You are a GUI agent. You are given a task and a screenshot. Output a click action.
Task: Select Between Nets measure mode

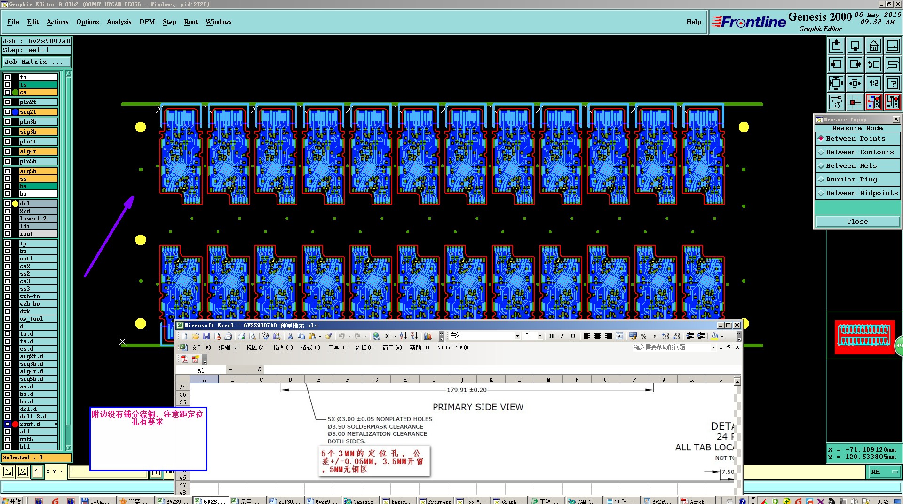coord(858,166)
